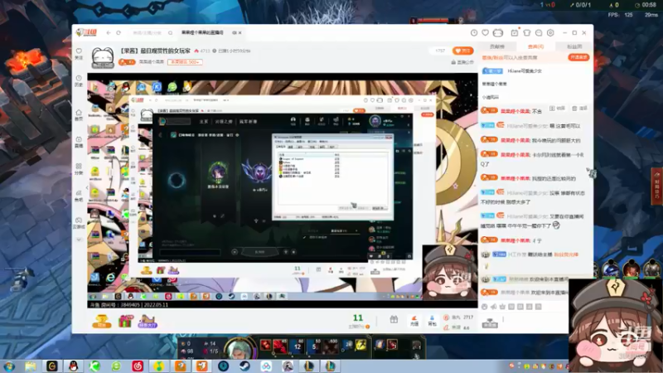Open the calendar task icon with red dot
Viewport: 663px width, 373px height.
(x=515, y=32)
